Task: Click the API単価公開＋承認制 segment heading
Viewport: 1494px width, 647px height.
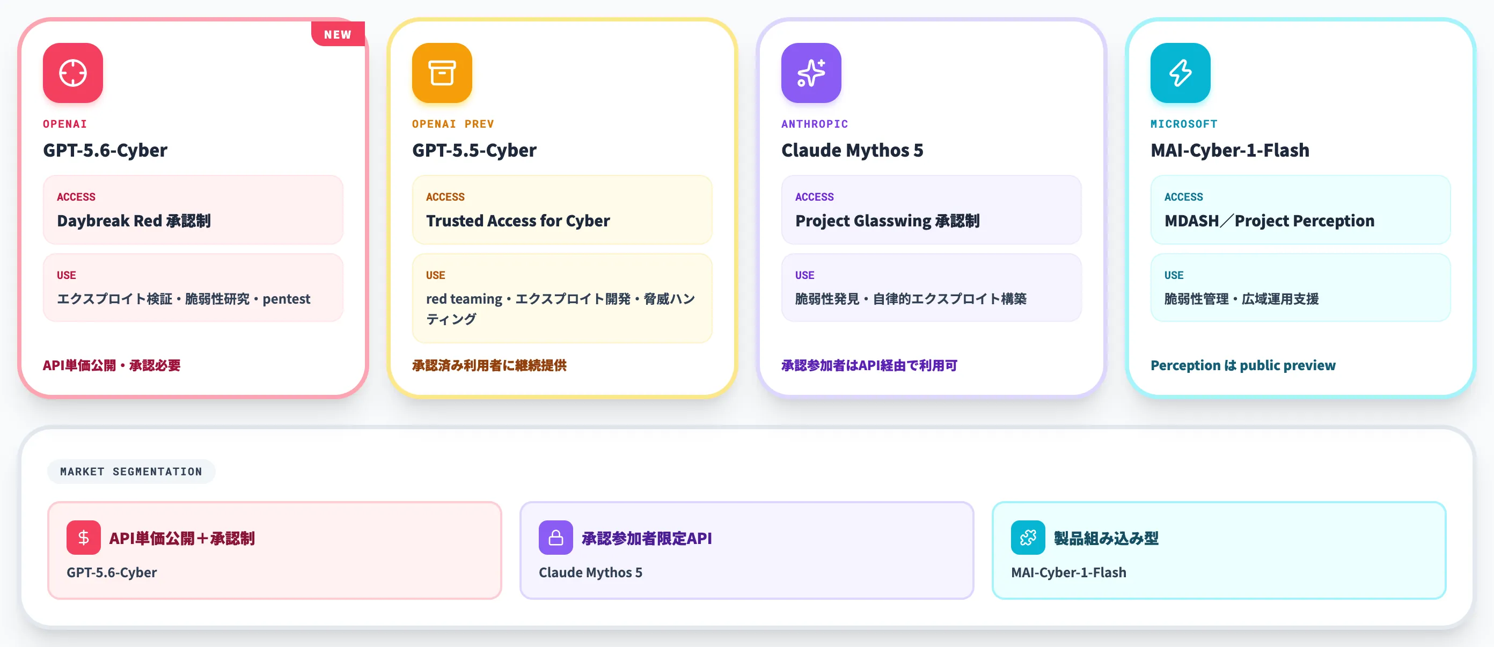Action: tap(181, 538)
